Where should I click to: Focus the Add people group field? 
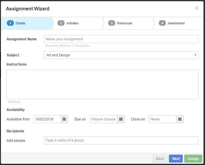[x=121, y=140]
